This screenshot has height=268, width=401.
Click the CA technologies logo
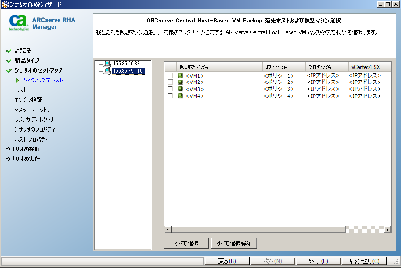(x=19, y=22)
